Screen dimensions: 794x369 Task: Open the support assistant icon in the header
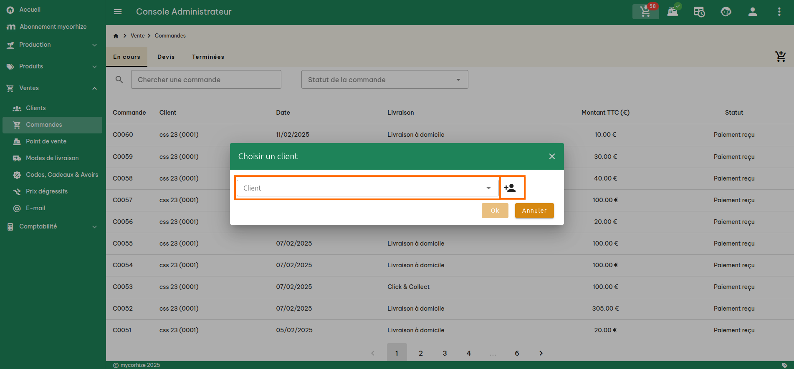tap(726, 12)
